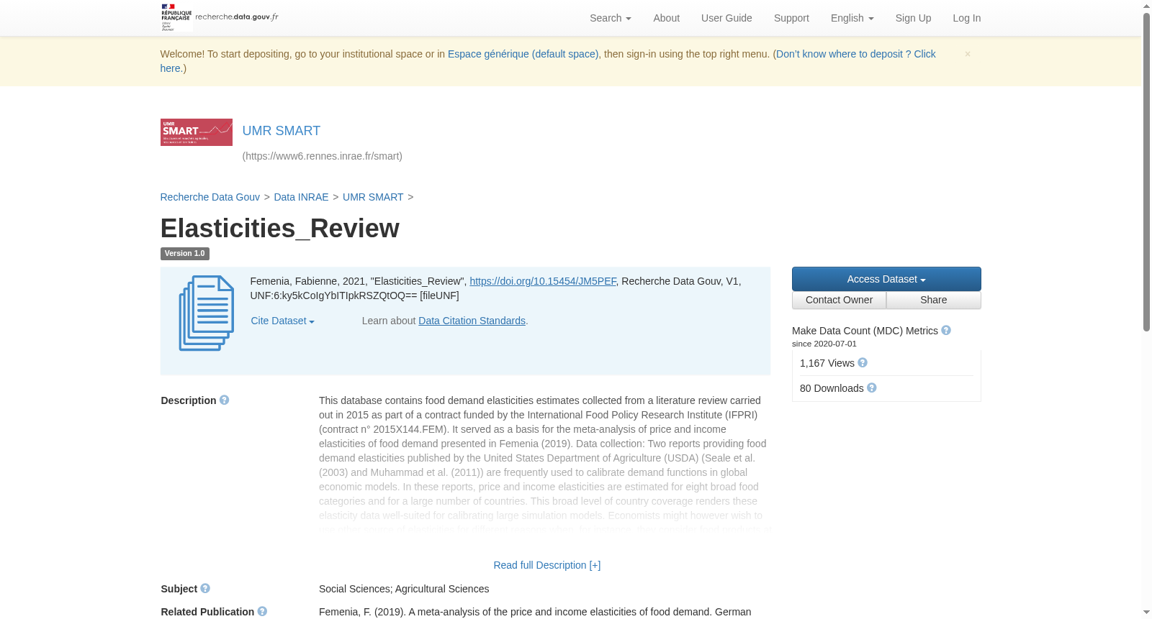Click the 80 Downloads text
Screen dimensions: 1152x619
click(x=832, y=388)
